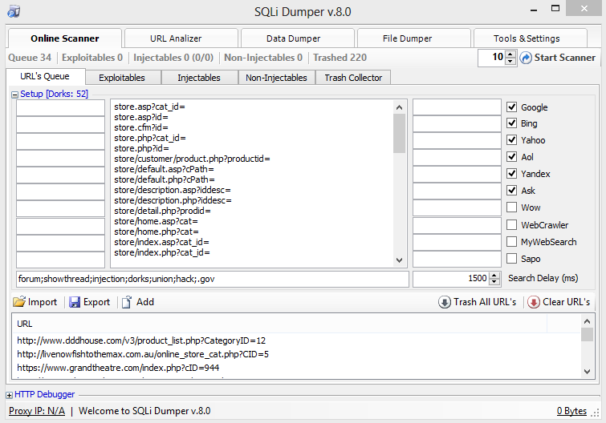This screenshot has width=606, height=423.
Task: Open the Trash Collector sub-tab
Action: click(353, 78)
